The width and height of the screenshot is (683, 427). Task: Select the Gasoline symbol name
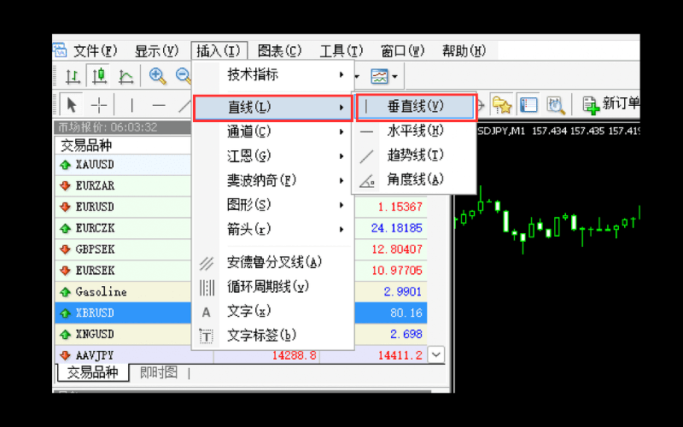click(x=101, y=292)
